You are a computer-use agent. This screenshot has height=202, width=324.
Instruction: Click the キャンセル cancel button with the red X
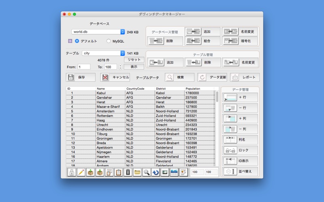tap(115, 77)
